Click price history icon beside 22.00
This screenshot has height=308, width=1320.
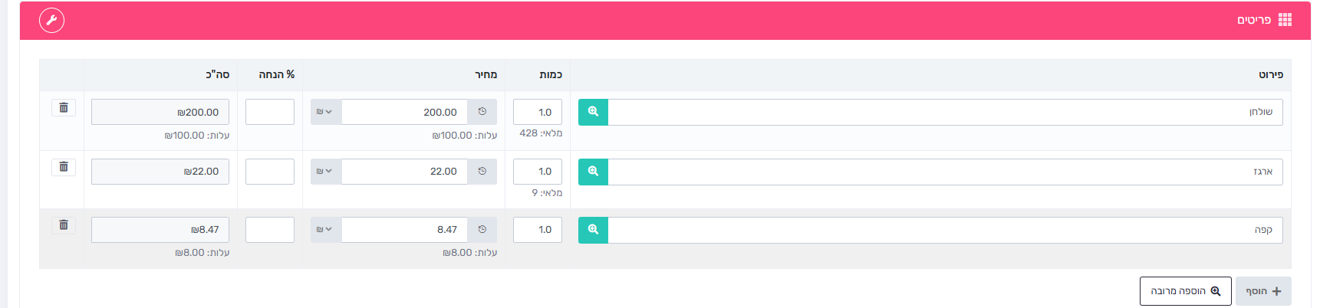point(482,172)
